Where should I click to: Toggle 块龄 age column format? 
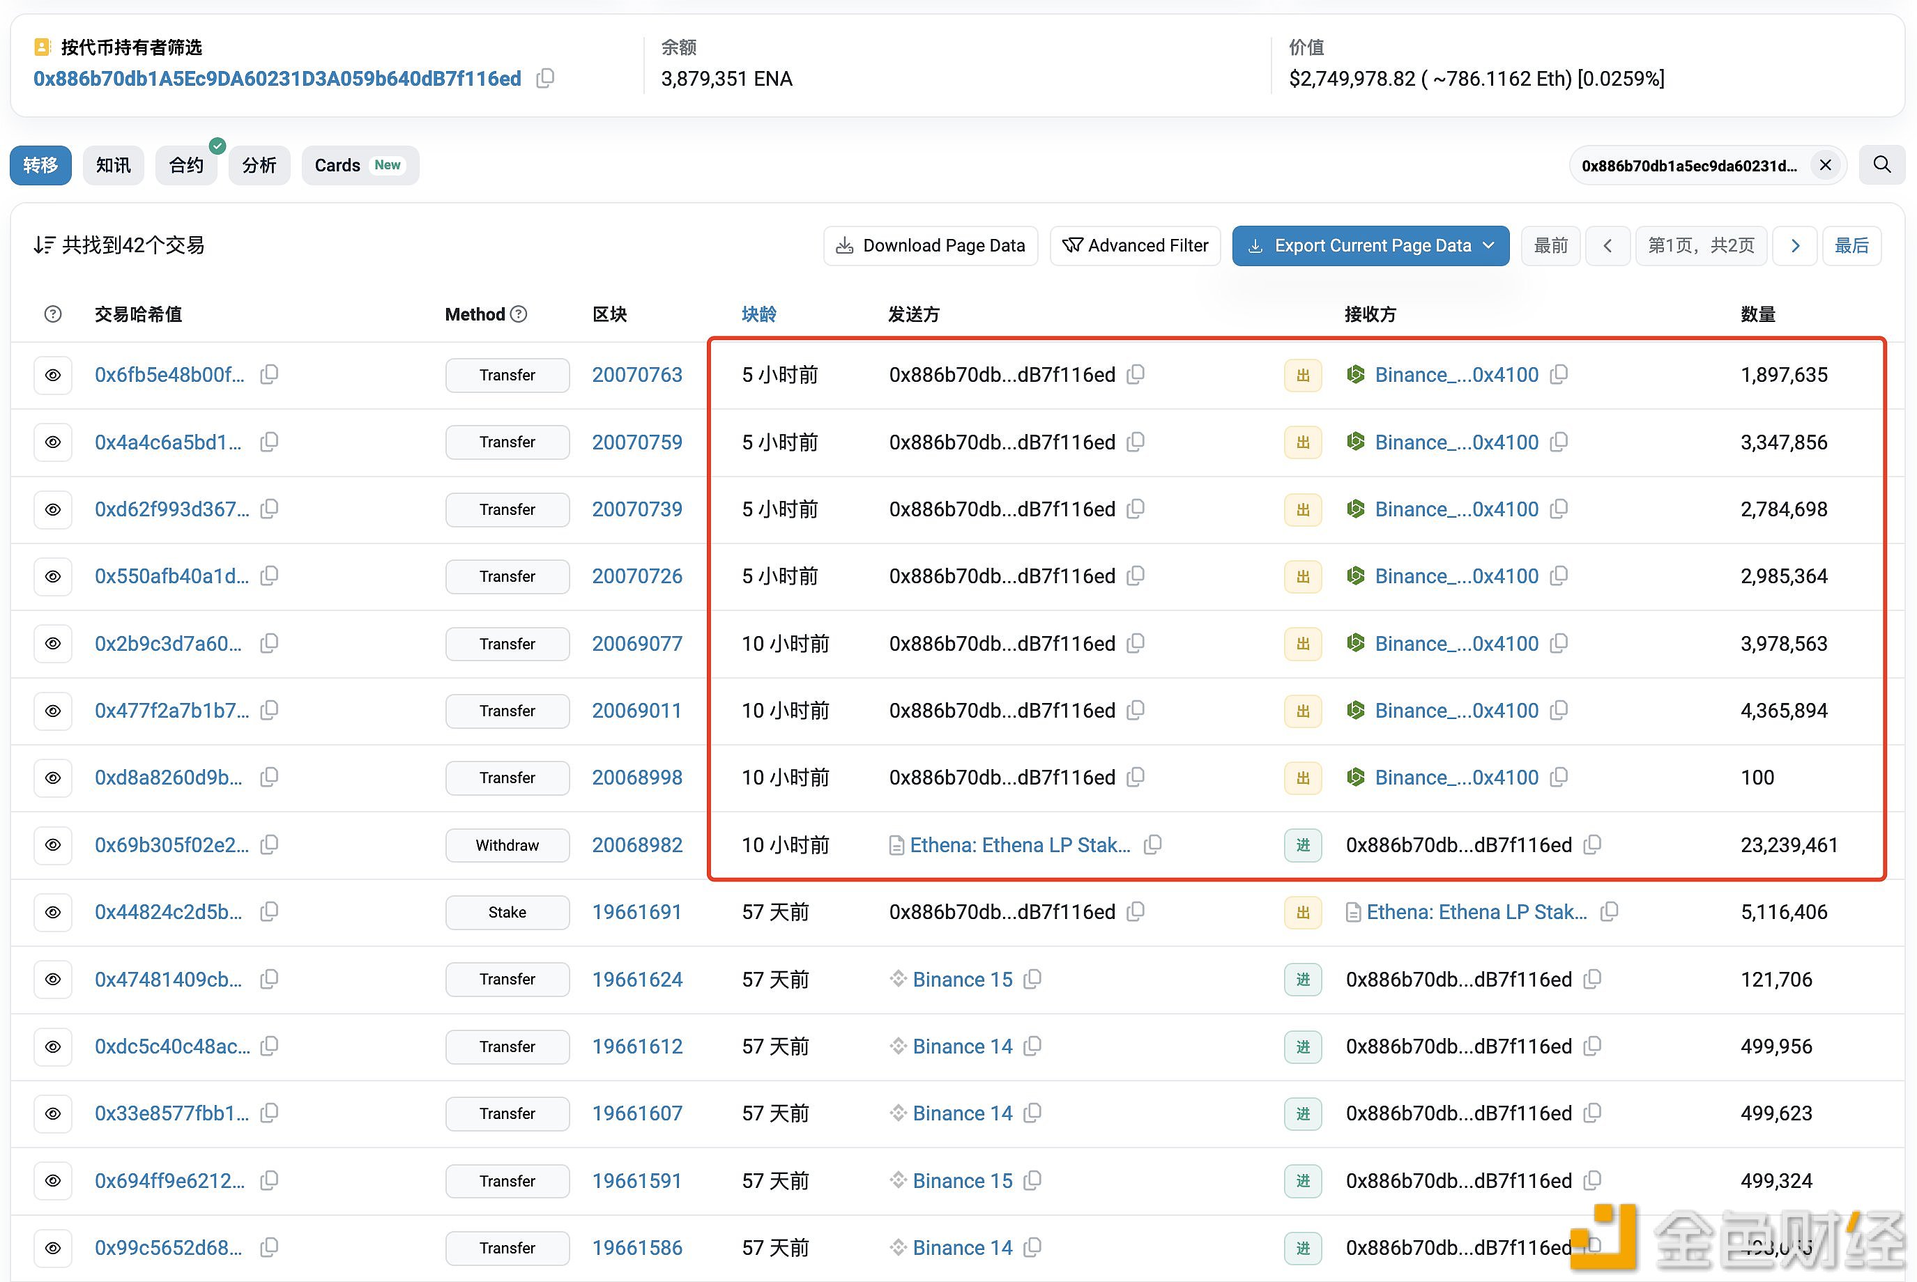pyautogui.click(x=758, y=314)
